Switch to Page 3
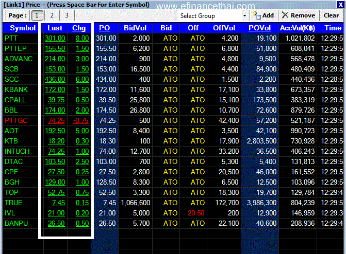 pos(67,15)
